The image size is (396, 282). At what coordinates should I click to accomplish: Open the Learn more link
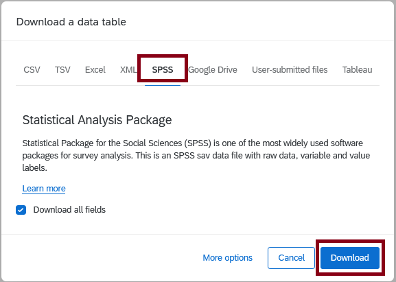tap(44, 189)
